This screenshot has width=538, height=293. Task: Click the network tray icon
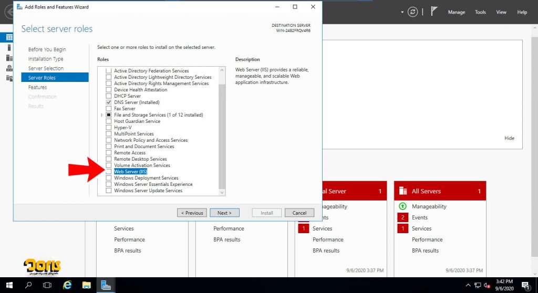click(x=478, y=285)
